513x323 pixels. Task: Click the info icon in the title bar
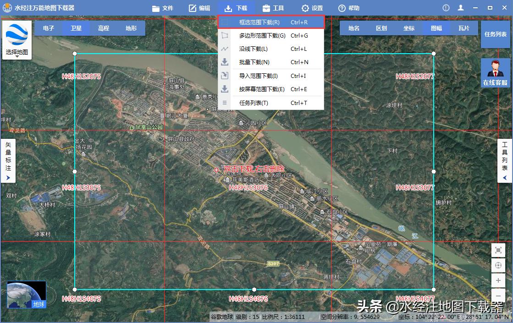[x=445, y=8]
